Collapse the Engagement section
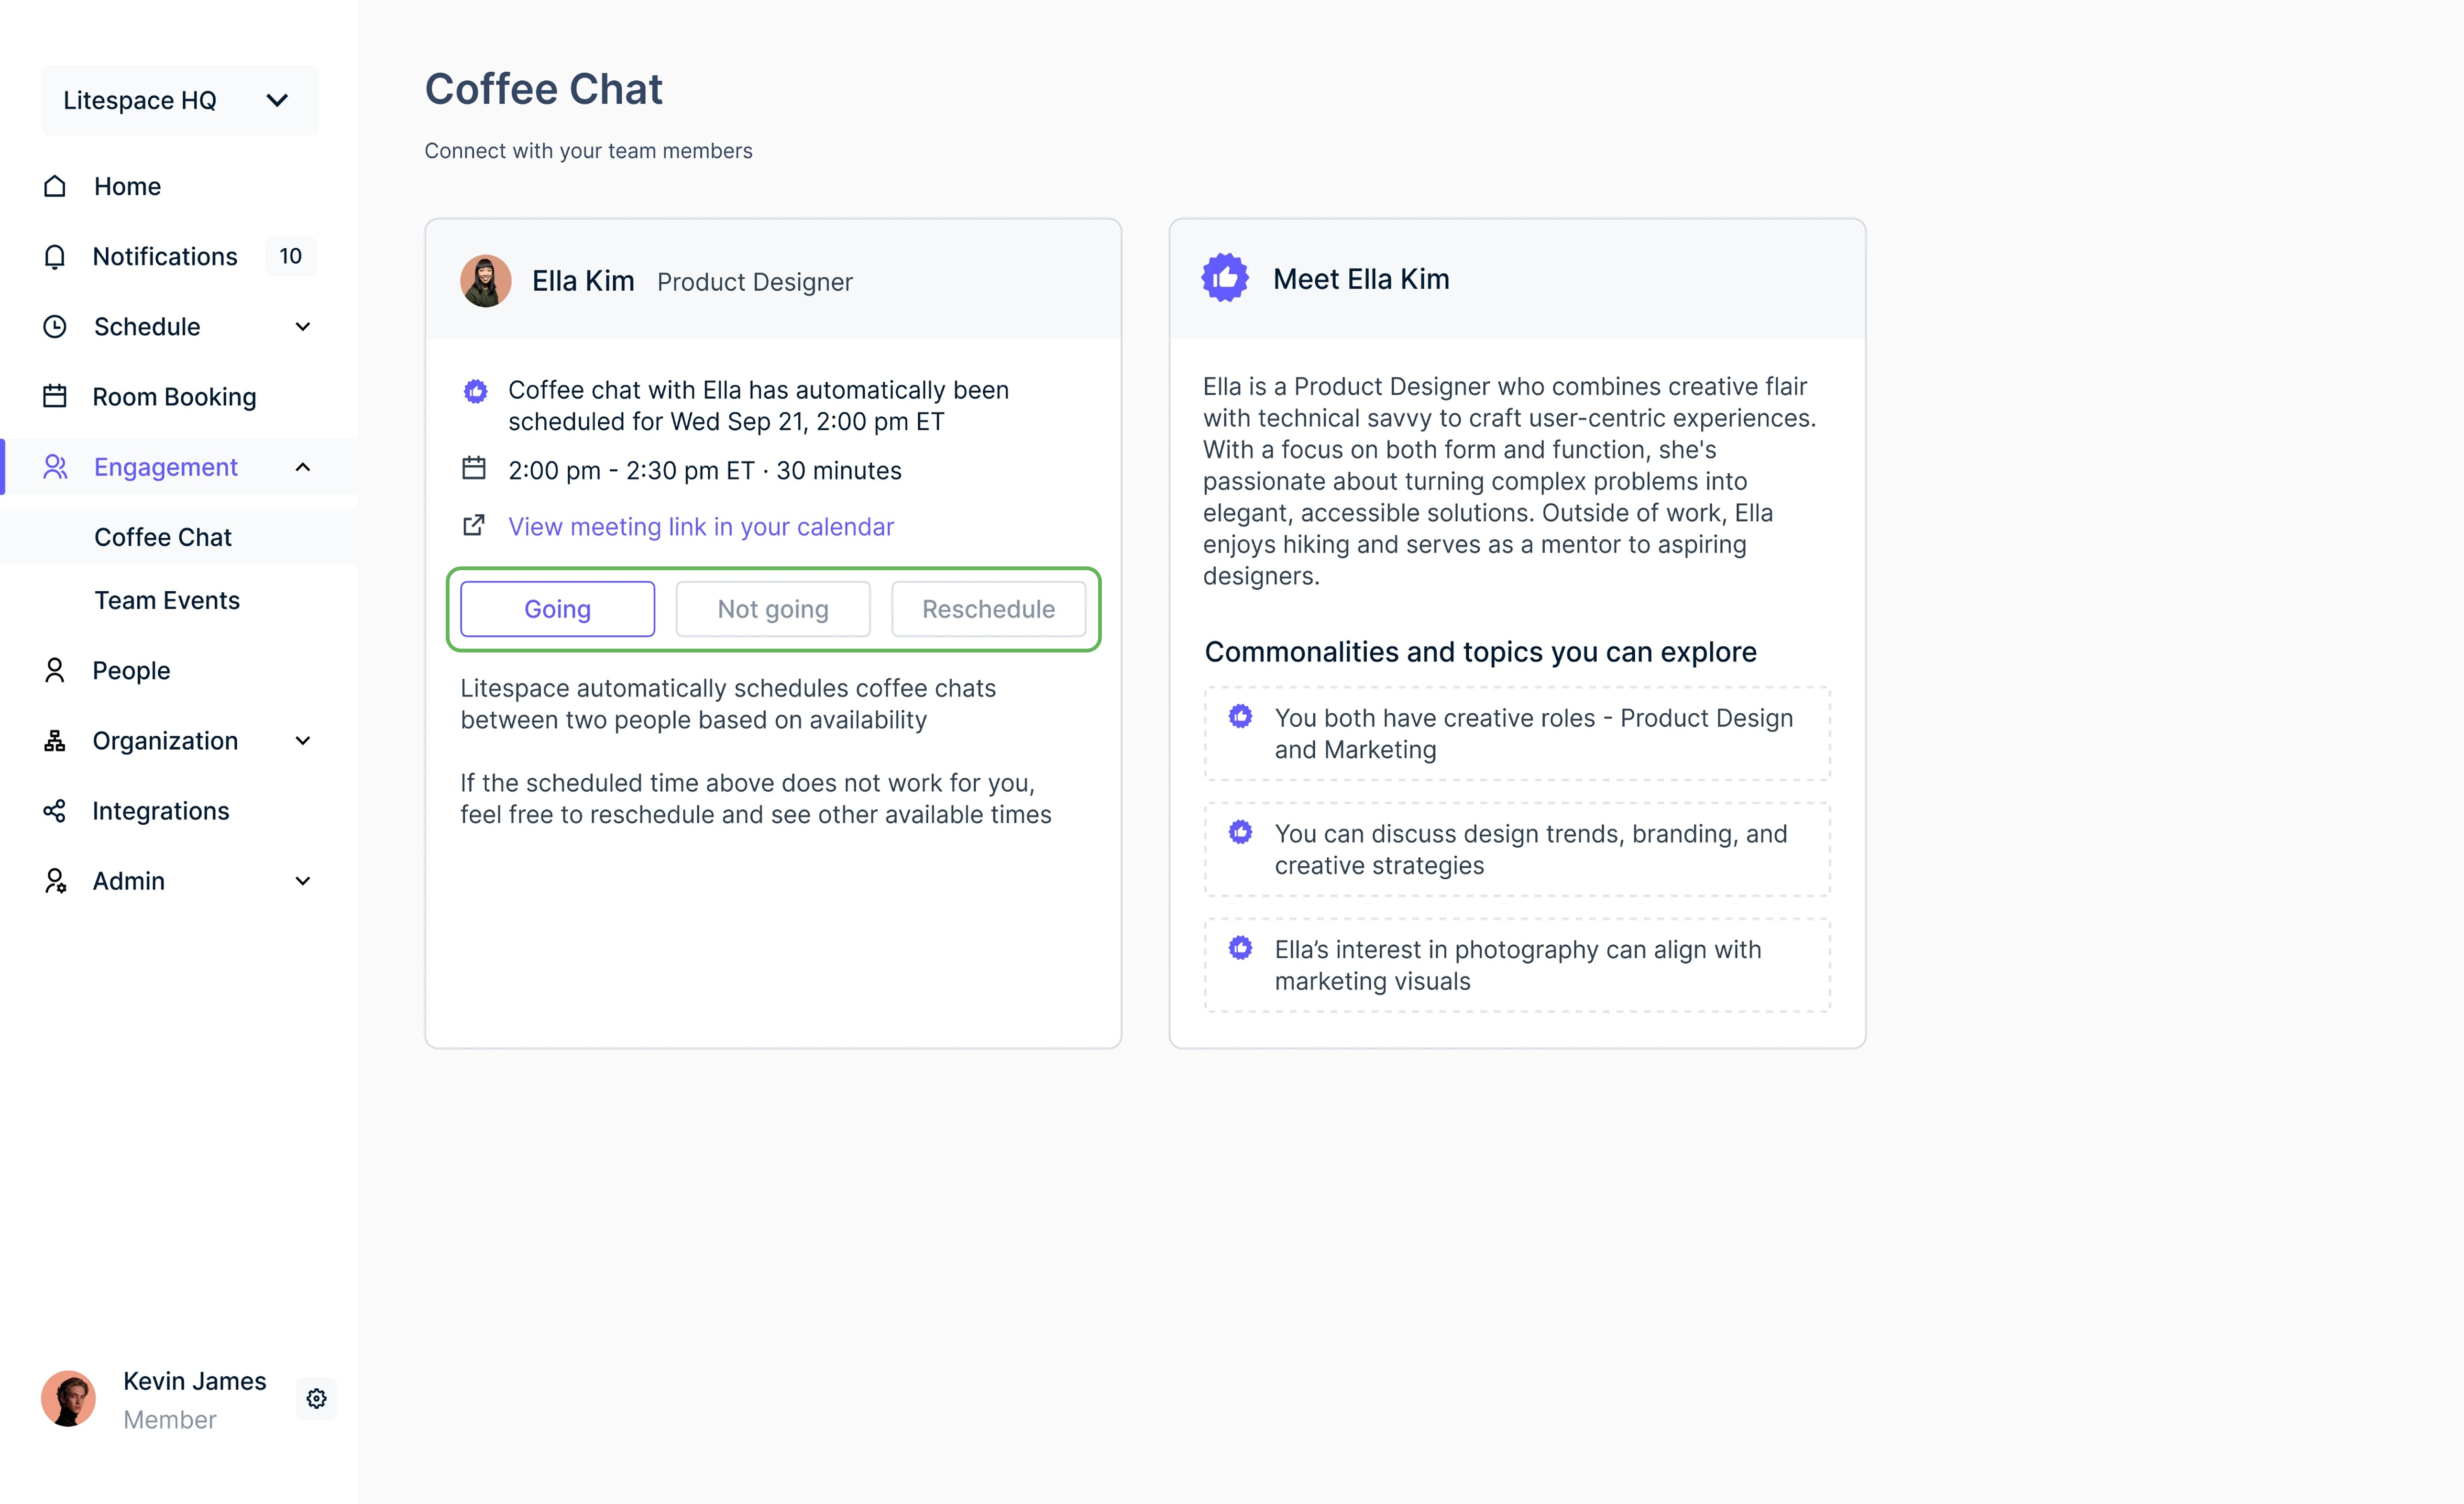 pyautogui.click(x=303, y=466)
